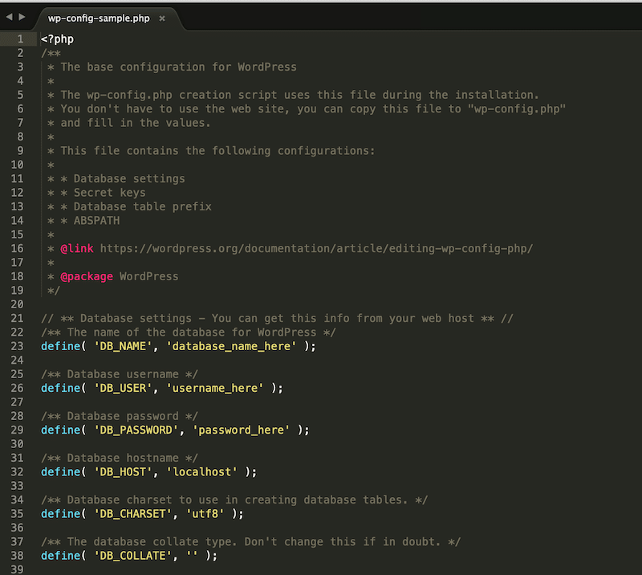Click 'Database table prefix' comment line
642x575 pixels.
(x=143, y=206)
